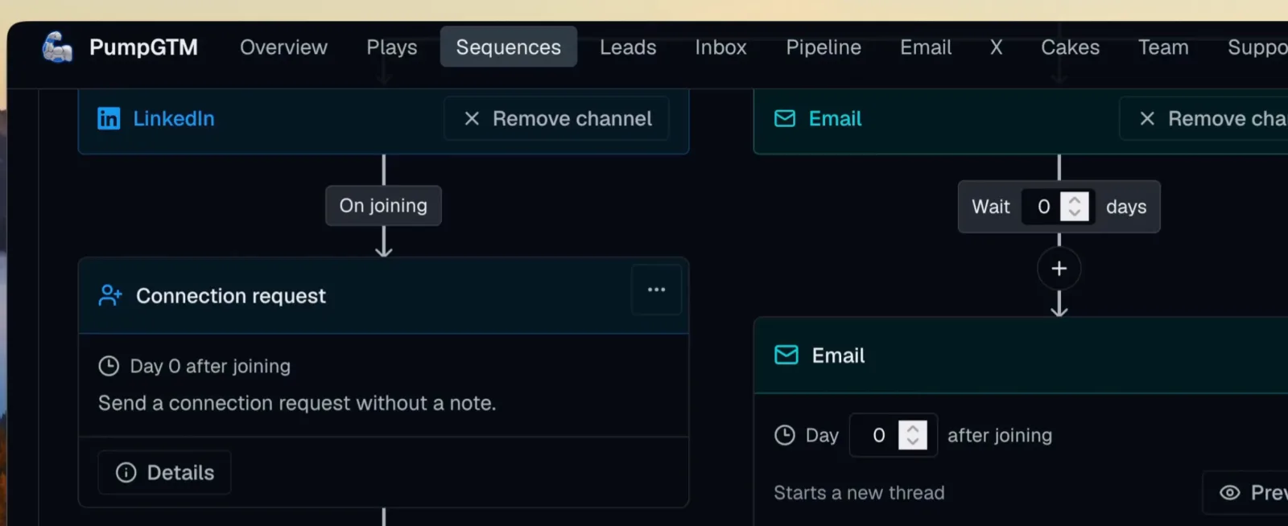This screenshot has width=1288, height=526.
Task: Switch to the Inbox tab
Action: pyautogui.click(x=721, y=47)
